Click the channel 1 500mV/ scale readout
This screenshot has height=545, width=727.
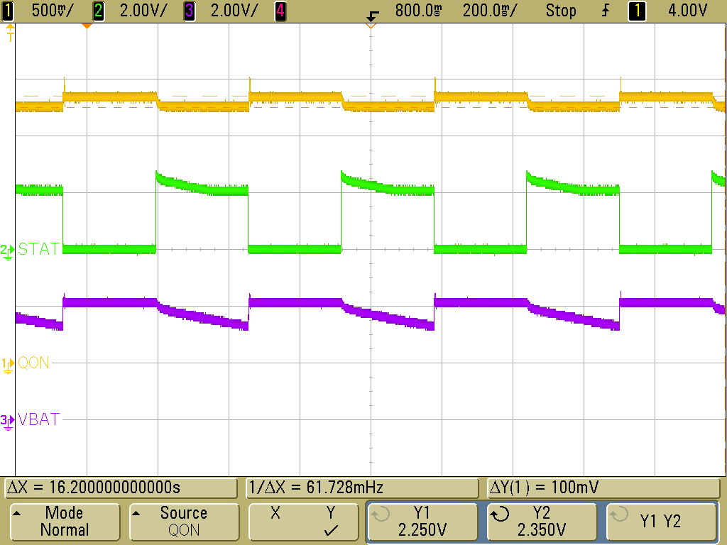[53, 11]
